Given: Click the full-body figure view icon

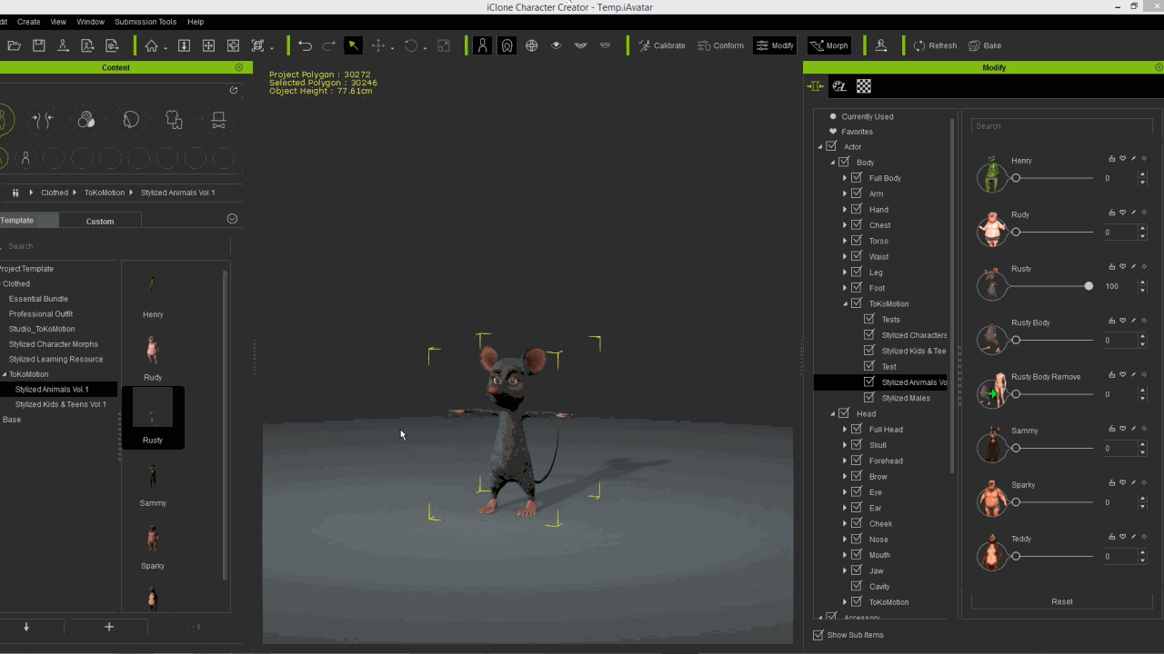Looking at the screenshot, I should point(482,45).
